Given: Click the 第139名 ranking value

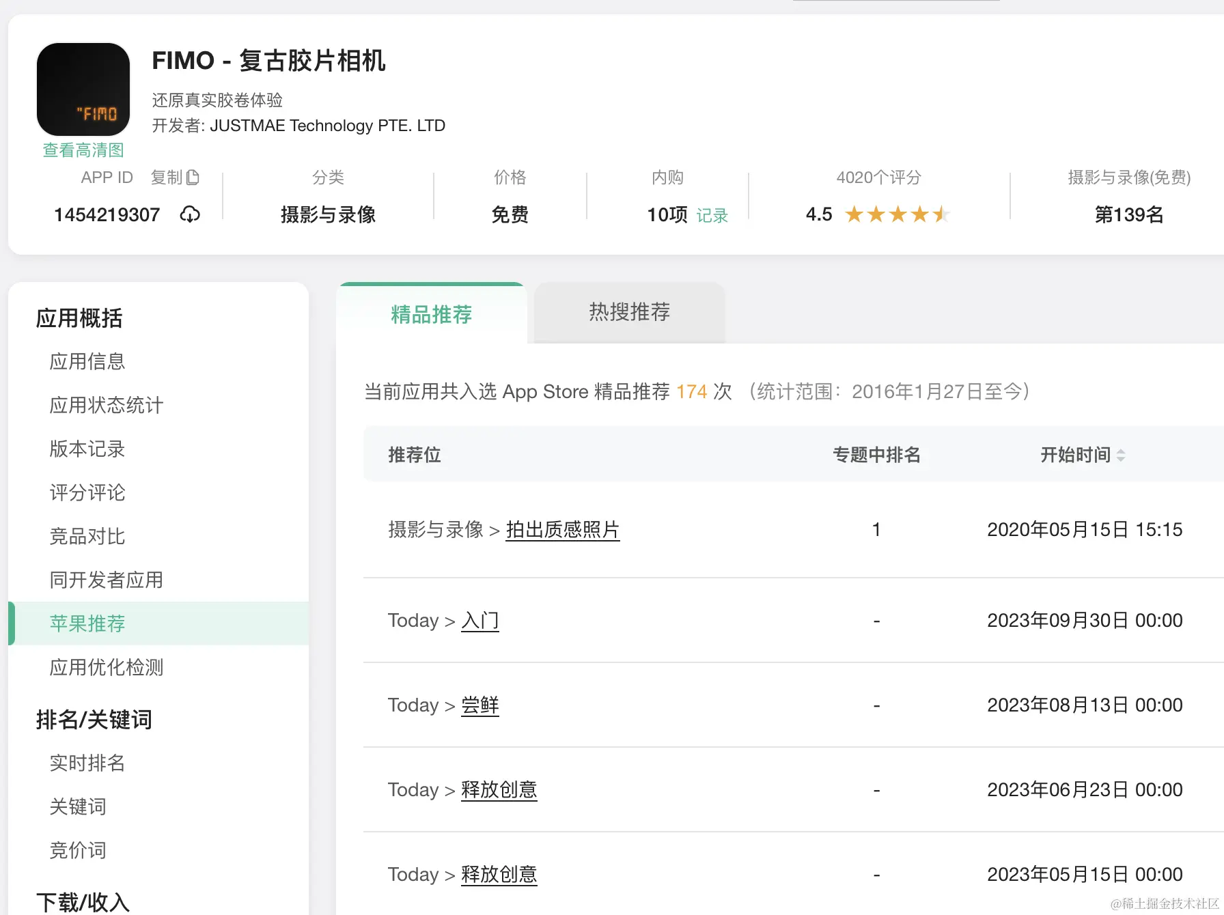Looking at the screenshot, I should [1129, 215].
